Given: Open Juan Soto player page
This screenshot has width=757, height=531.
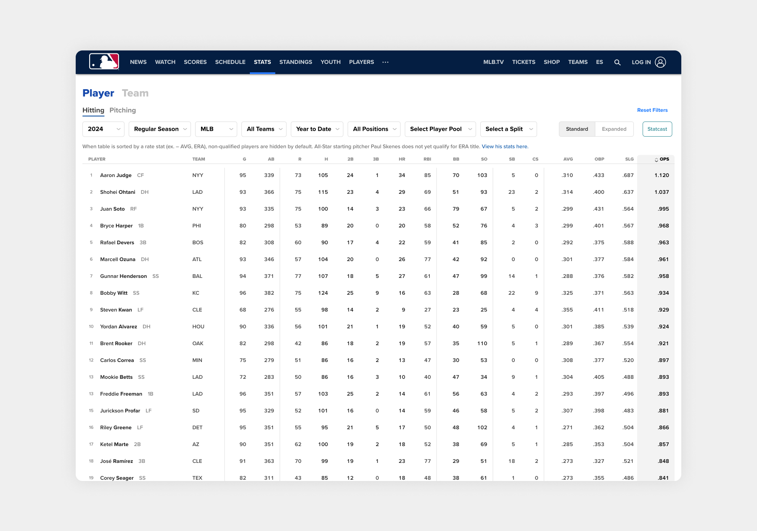Looking at the screenshot, I should [112, 209].
